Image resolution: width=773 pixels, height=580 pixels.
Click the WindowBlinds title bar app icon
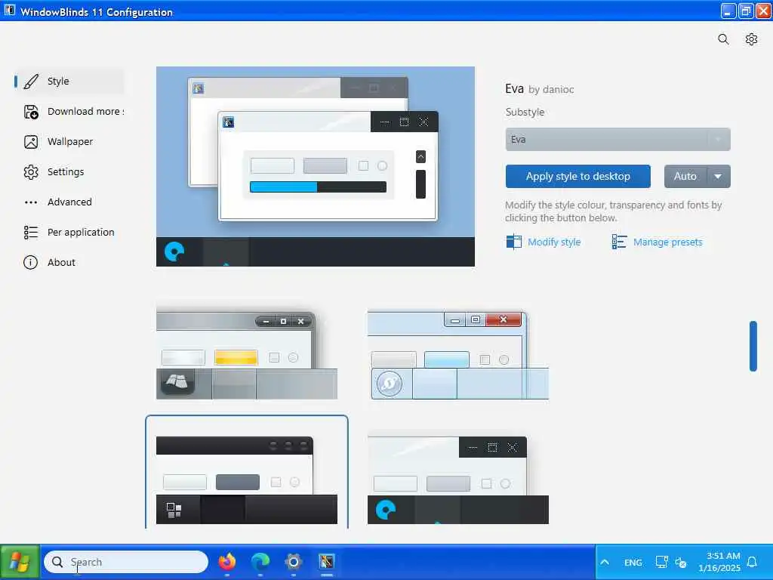click(9, 10)
